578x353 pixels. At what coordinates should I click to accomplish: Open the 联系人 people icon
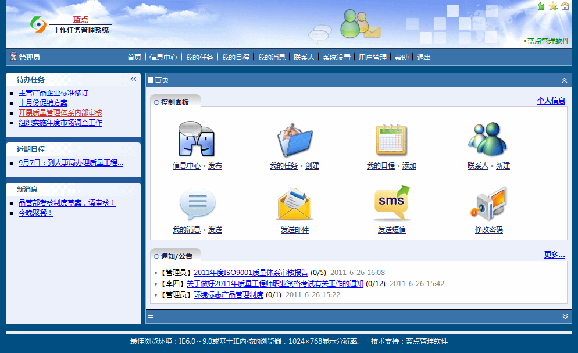point(488,140)
